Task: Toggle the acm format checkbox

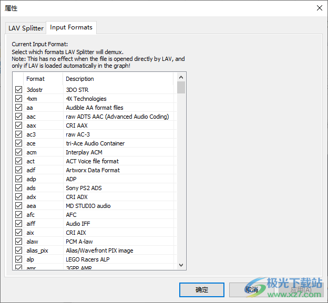Action: click(18, 152)
